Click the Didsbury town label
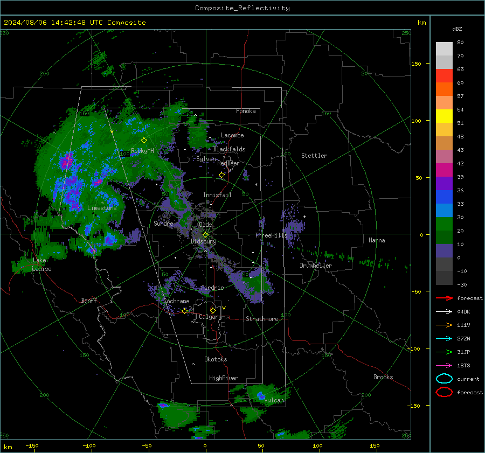 pyautogui.click(x=204, y=241)
